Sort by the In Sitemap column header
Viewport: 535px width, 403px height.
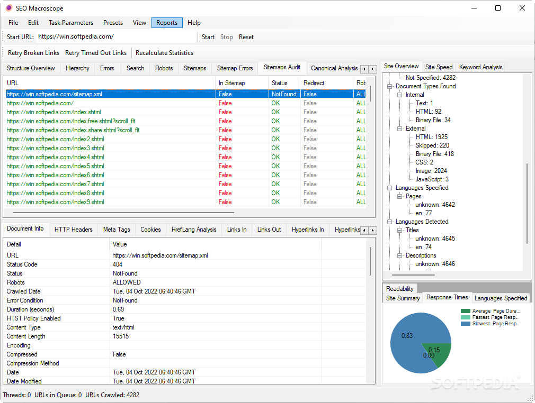click(x=242, y=83)
